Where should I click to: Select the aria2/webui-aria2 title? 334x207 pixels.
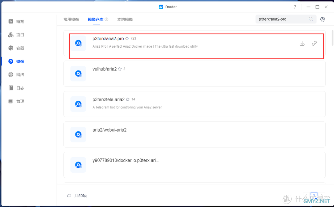[x=109, y=130]
